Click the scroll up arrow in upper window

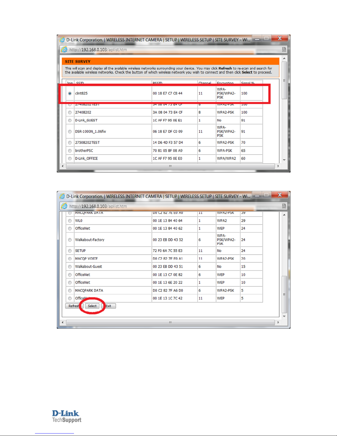coord(284,59)
